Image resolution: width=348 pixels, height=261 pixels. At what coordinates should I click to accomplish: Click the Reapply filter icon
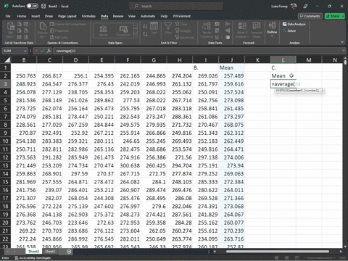pos(183,30)
